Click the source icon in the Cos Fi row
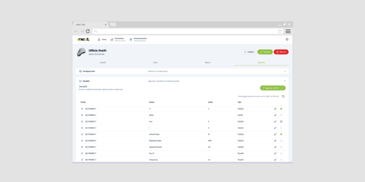 coord(82,153)
